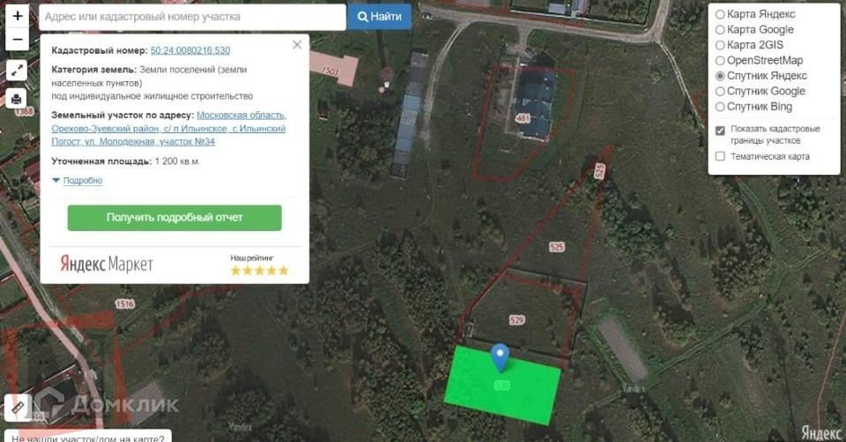The width and height of the screenshot is (846, 442).
Task: Open cadastral number 50:24:0080216:530 link
Action: (x=190, y=50)
